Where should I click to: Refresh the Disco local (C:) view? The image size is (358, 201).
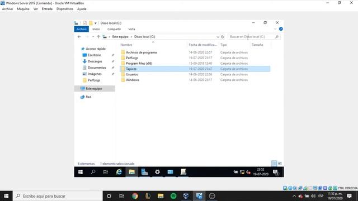coord(223,37)
